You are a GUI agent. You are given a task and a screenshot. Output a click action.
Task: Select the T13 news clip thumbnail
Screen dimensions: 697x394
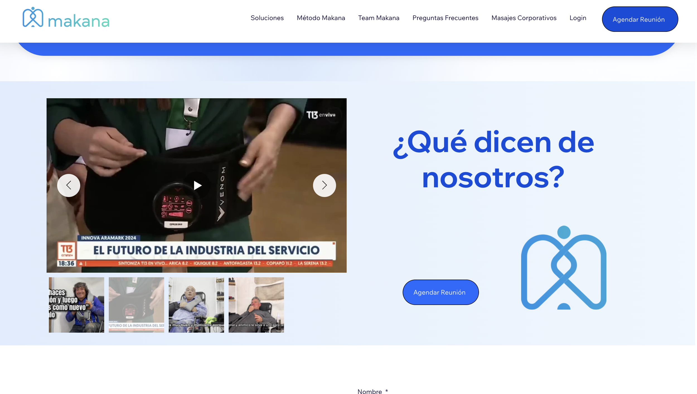[x=136, y=305]
